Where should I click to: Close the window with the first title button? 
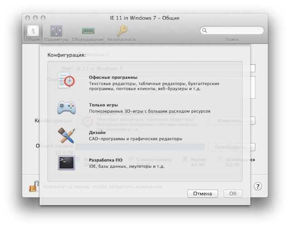click(28, 18)
